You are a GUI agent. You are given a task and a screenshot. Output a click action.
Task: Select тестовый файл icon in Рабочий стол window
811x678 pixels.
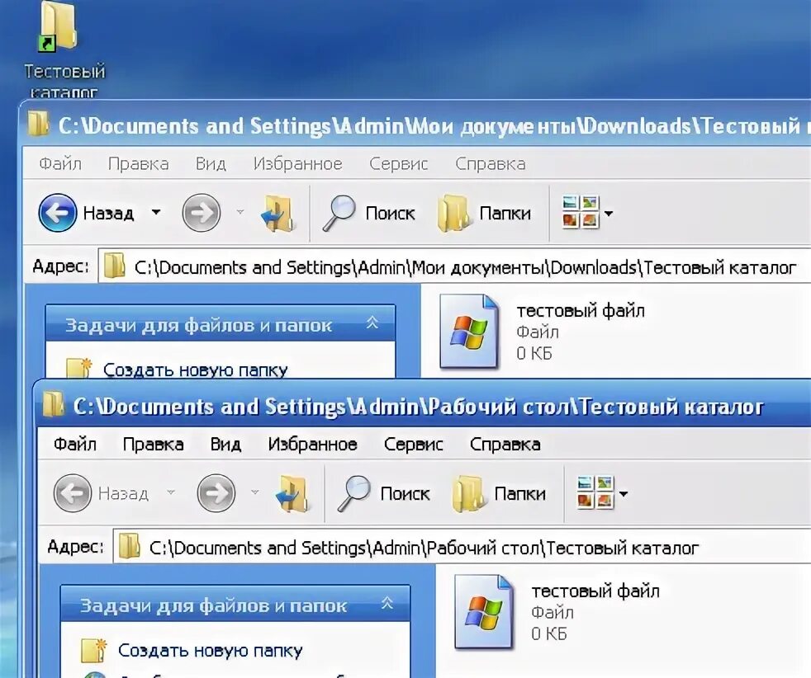pyautogui.click(x=484, y=611)
